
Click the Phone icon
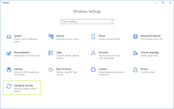[x=93, y=36]
